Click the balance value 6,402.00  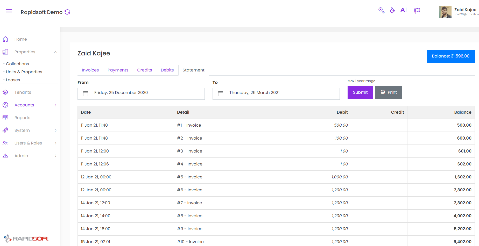(462, 242)
